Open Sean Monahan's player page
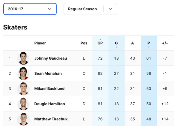This screenshot has width=174, height=126. coord(48,74)
